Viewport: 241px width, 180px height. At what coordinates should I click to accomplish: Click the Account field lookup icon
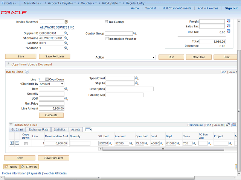click(x=131, y=143)
